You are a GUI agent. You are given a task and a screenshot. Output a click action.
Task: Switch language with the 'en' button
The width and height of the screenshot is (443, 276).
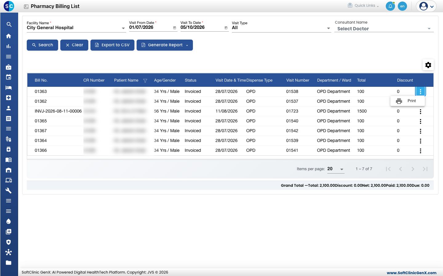click(402, 6)
